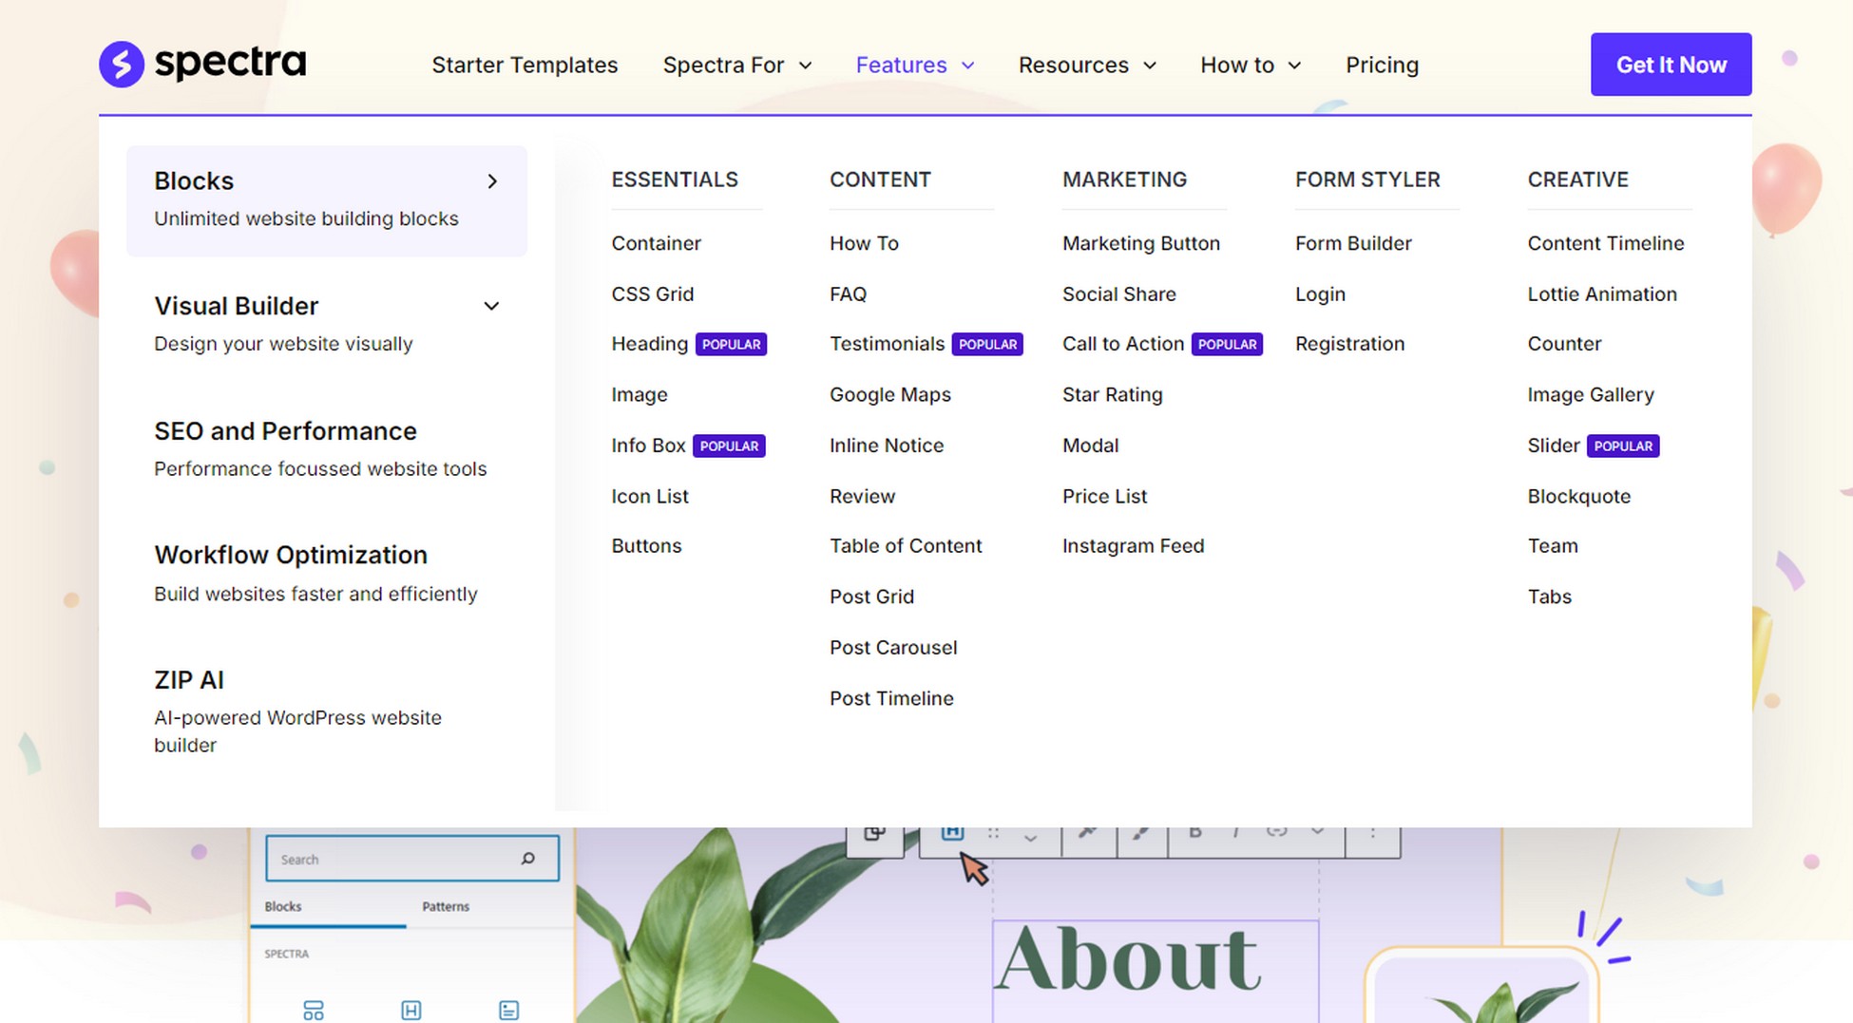
Task: Open the ZIP AI menu item
Action: (189, 680)
